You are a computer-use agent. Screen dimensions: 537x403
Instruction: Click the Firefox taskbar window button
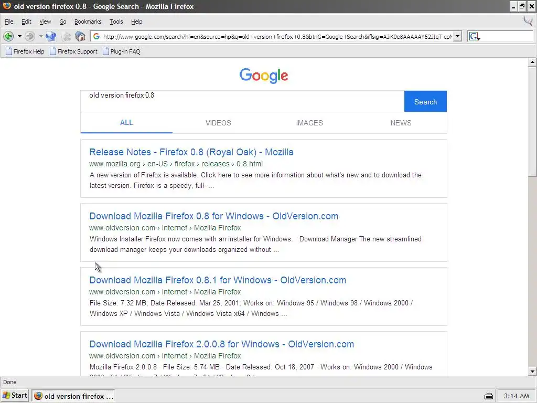point(73,396)
